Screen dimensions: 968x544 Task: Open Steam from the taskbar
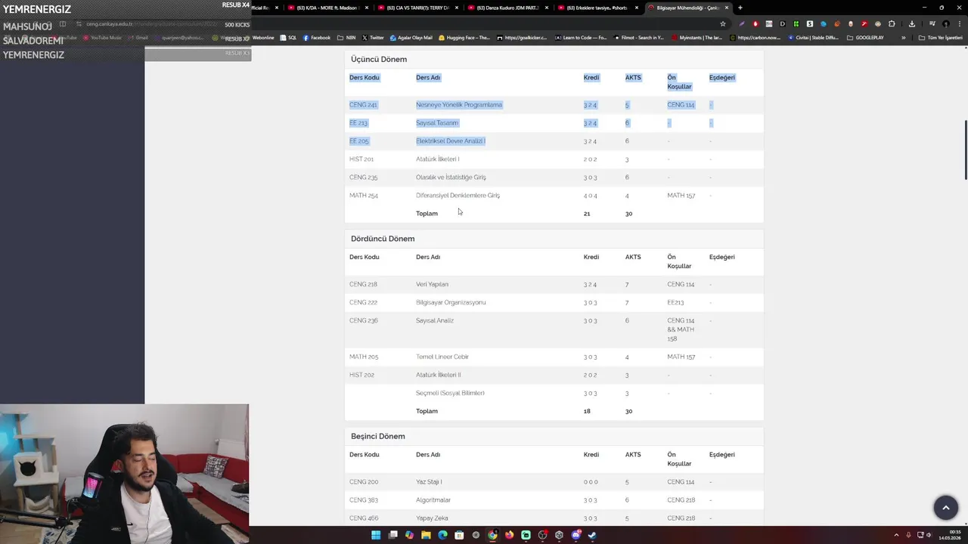[x=592, y=535]
